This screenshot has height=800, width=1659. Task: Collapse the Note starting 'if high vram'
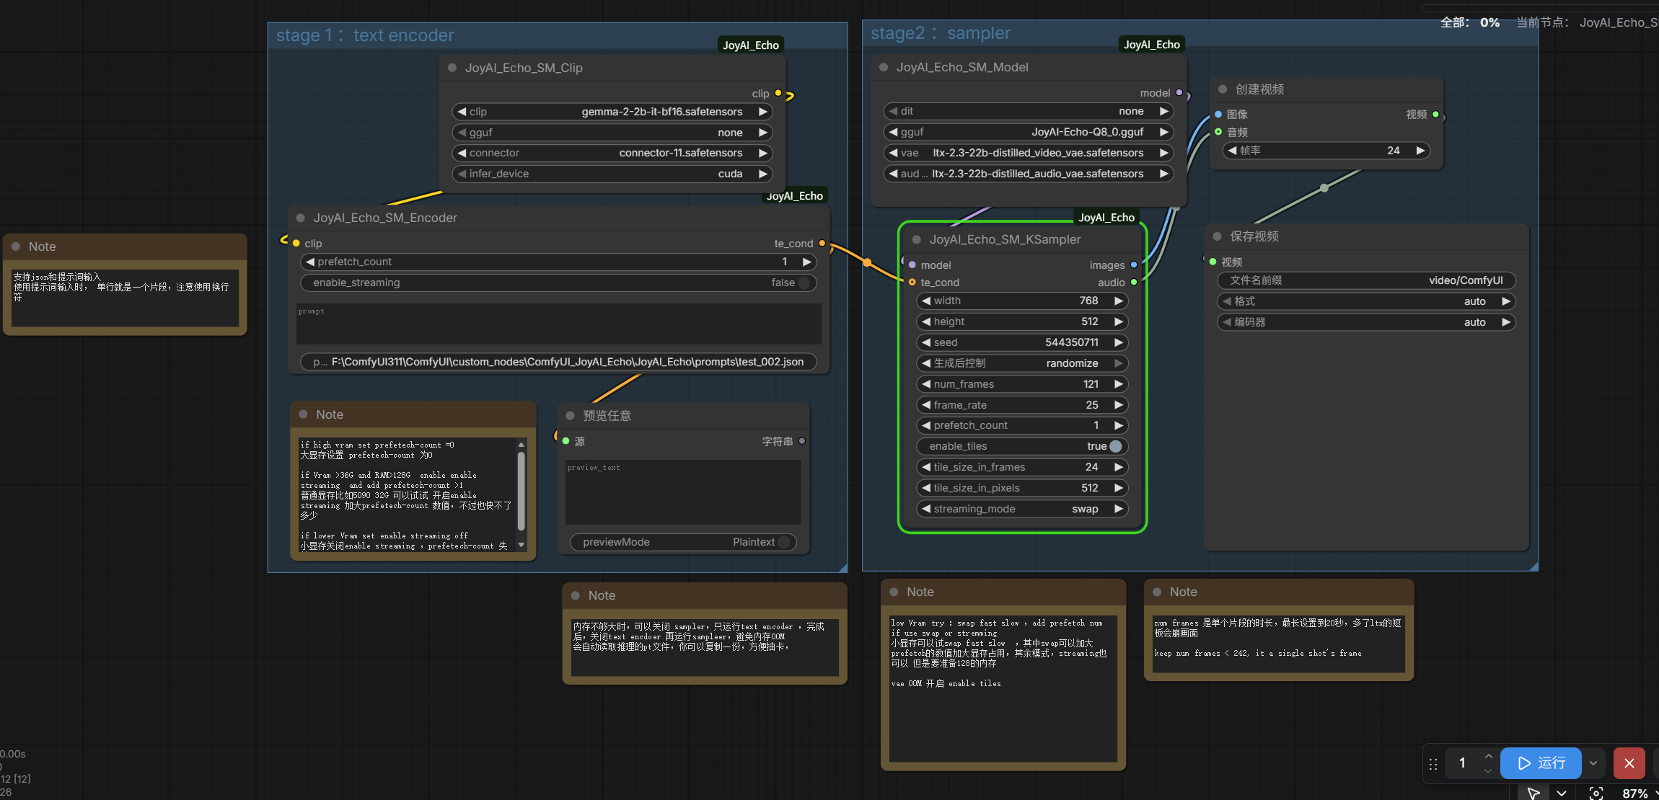[304, 414]
